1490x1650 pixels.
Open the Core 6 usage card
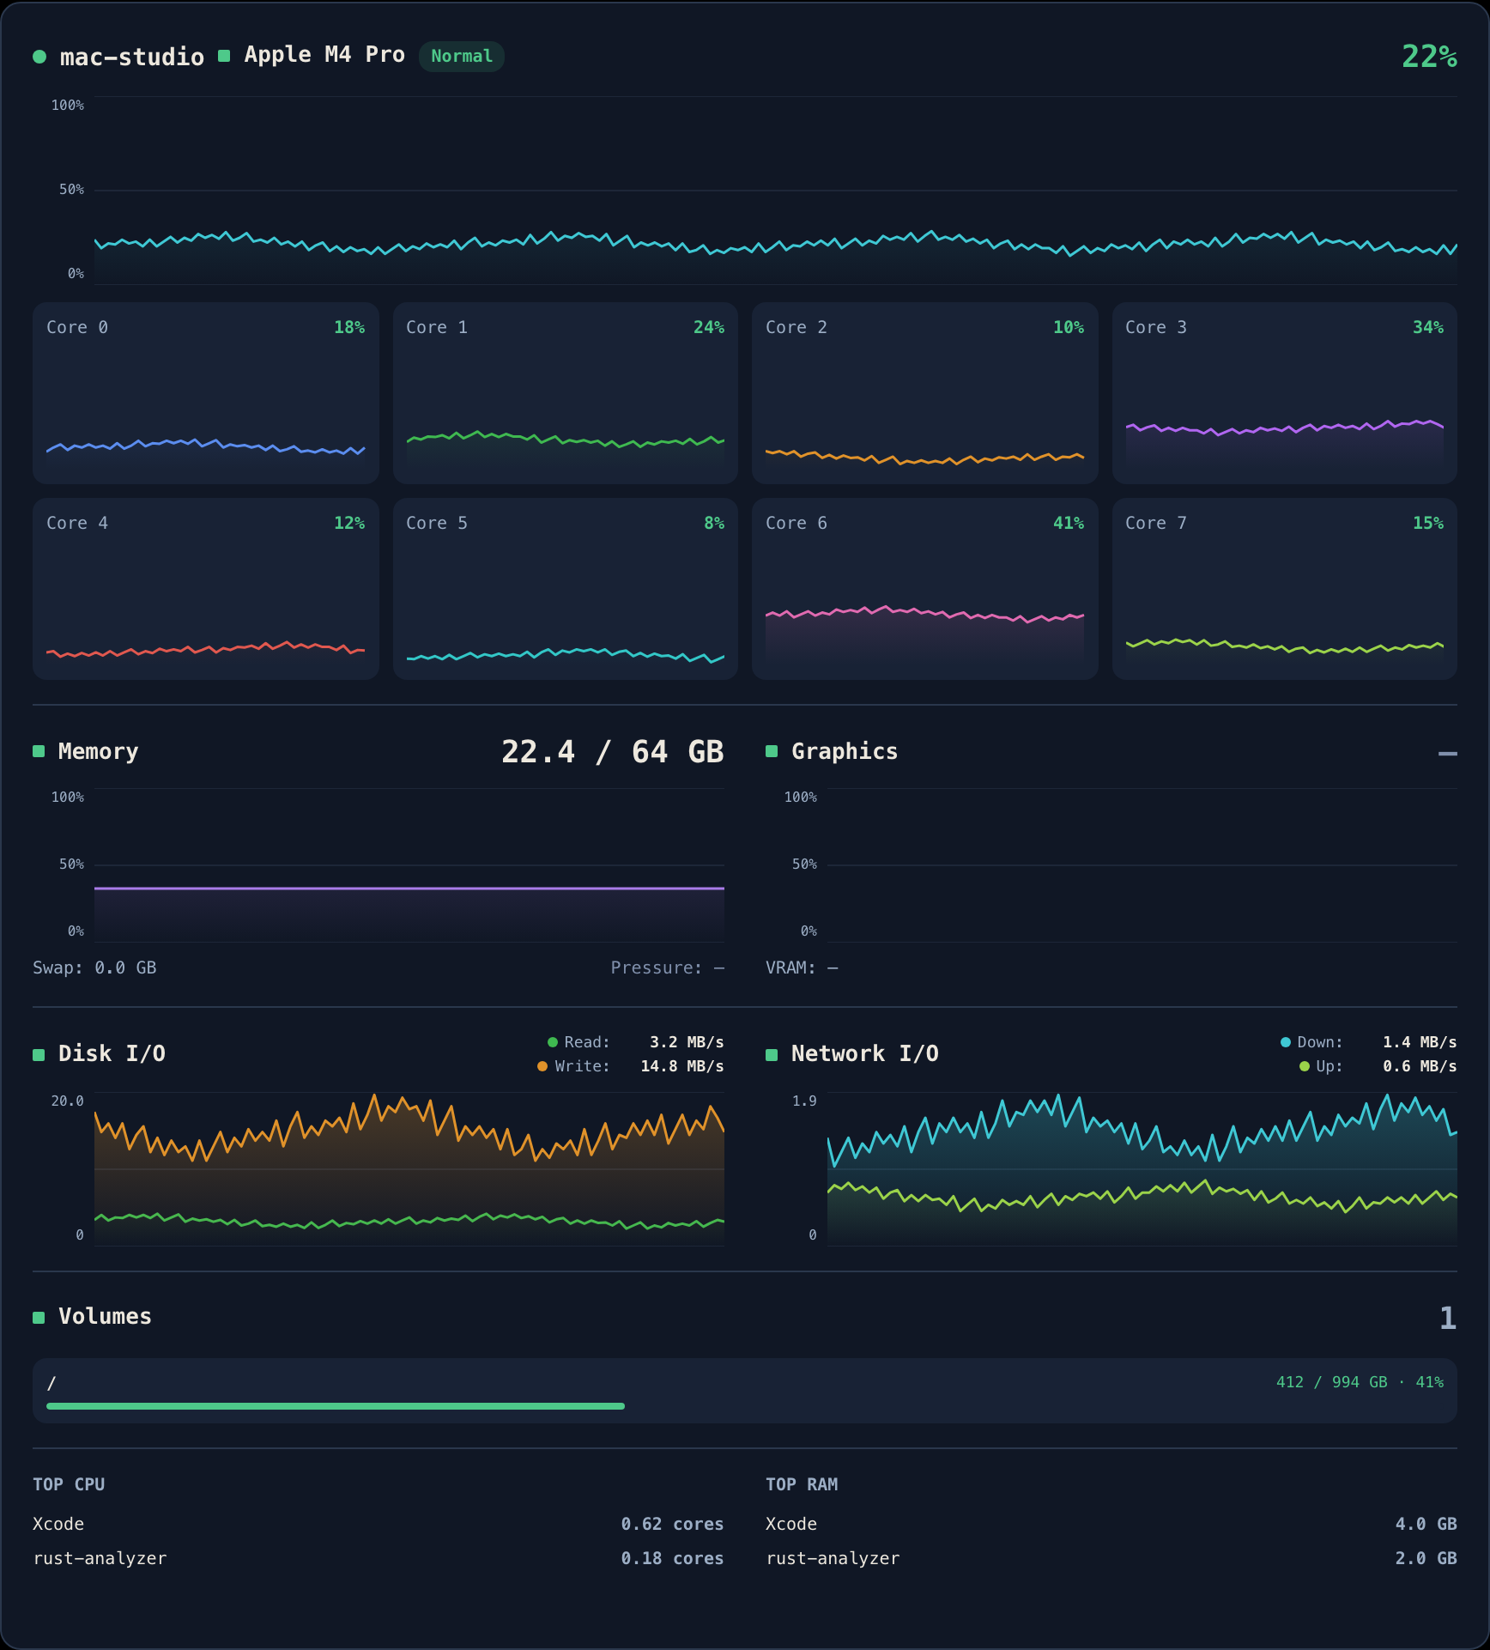click(x=925, y=589)
